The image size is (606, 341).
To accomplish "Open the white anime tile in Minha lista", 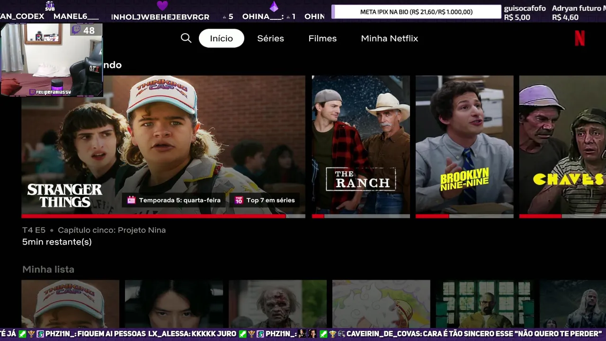I will pos(381,304).
